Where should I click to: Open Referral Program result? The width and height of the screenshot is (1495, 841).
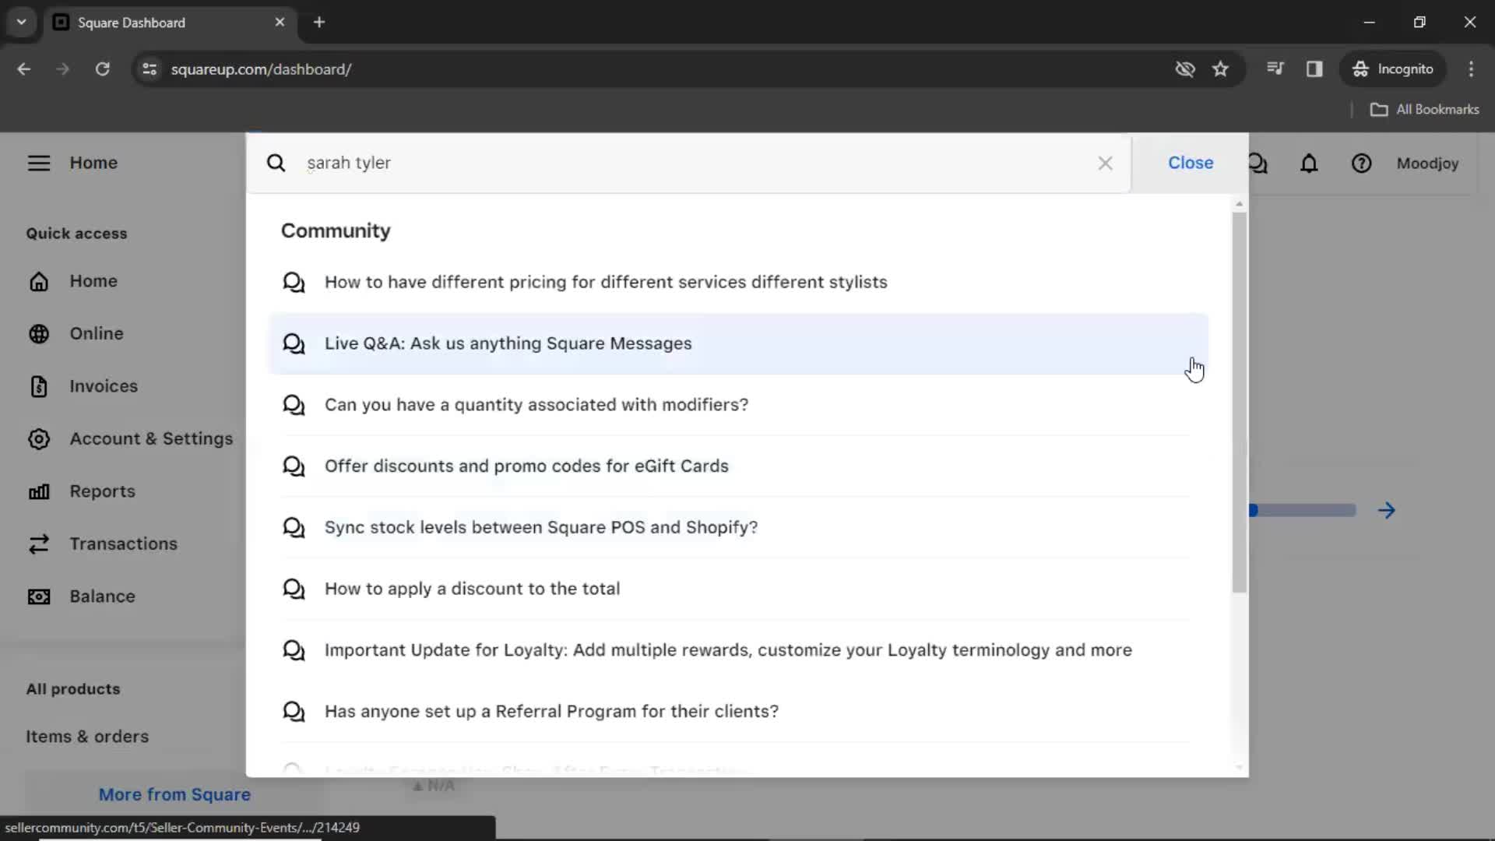tap(737, 711)
